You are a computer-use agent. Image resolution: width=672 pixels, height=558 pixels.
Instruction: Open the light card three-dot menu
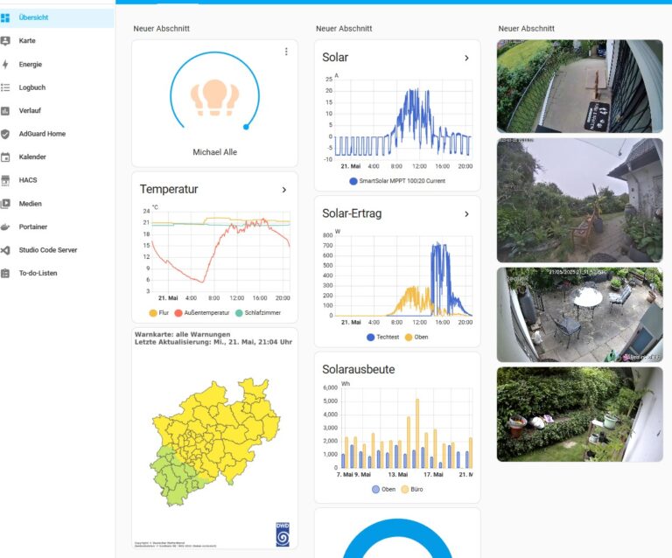[285, 52]
